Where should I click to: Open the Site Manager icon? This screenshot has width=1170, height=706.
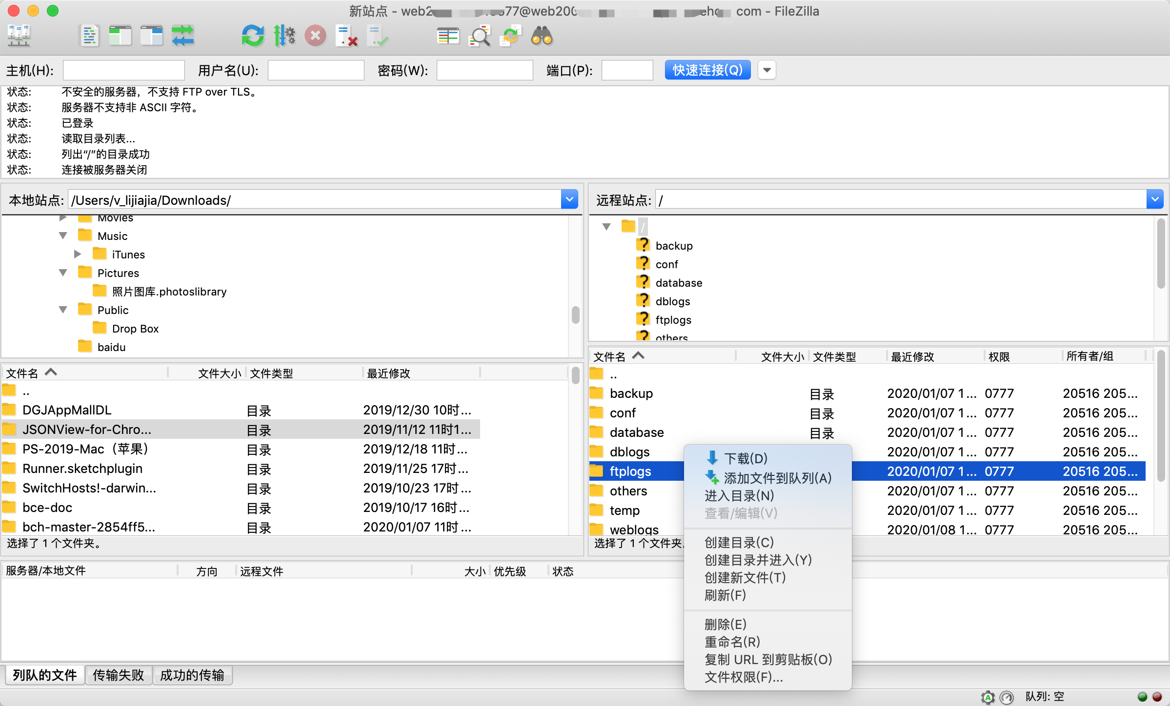coord(19,36)
